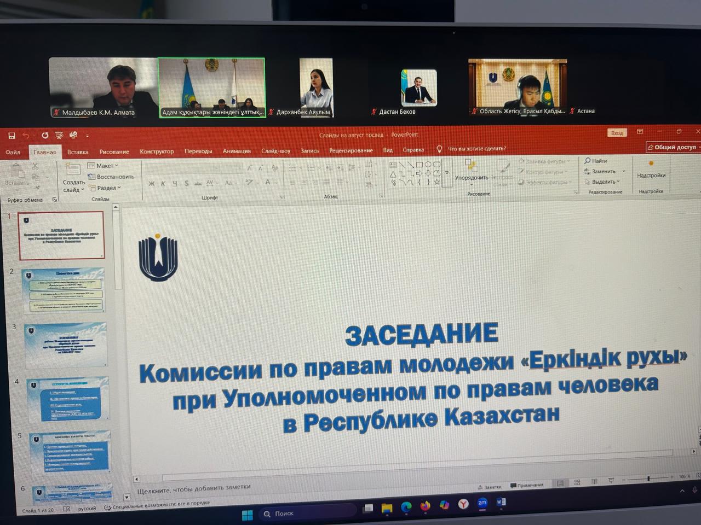Click the Общий доступ share button

pos(673,147)
